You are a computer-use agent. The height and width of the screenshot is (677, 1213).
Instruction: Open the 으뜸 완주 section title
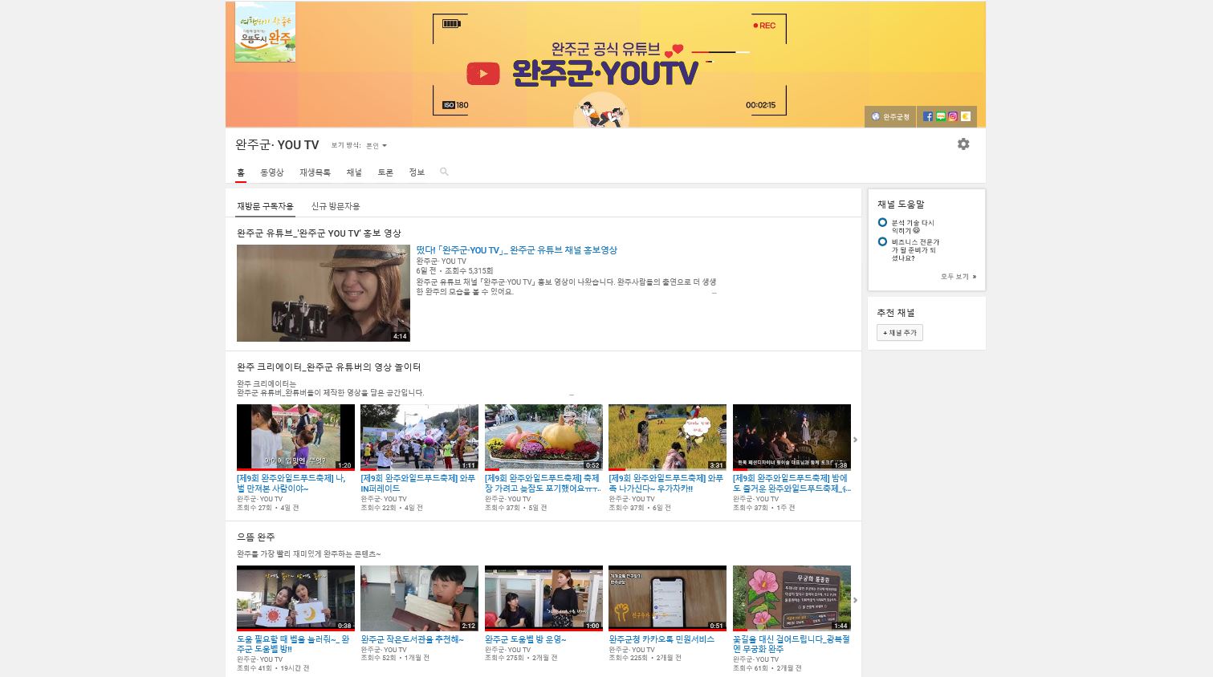(x=256, y=537)
